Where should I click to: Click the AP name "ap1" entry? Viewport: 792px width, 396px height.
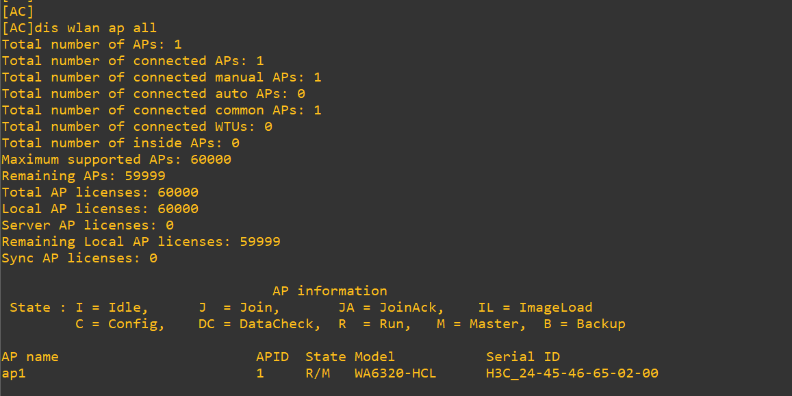[14, 373]
